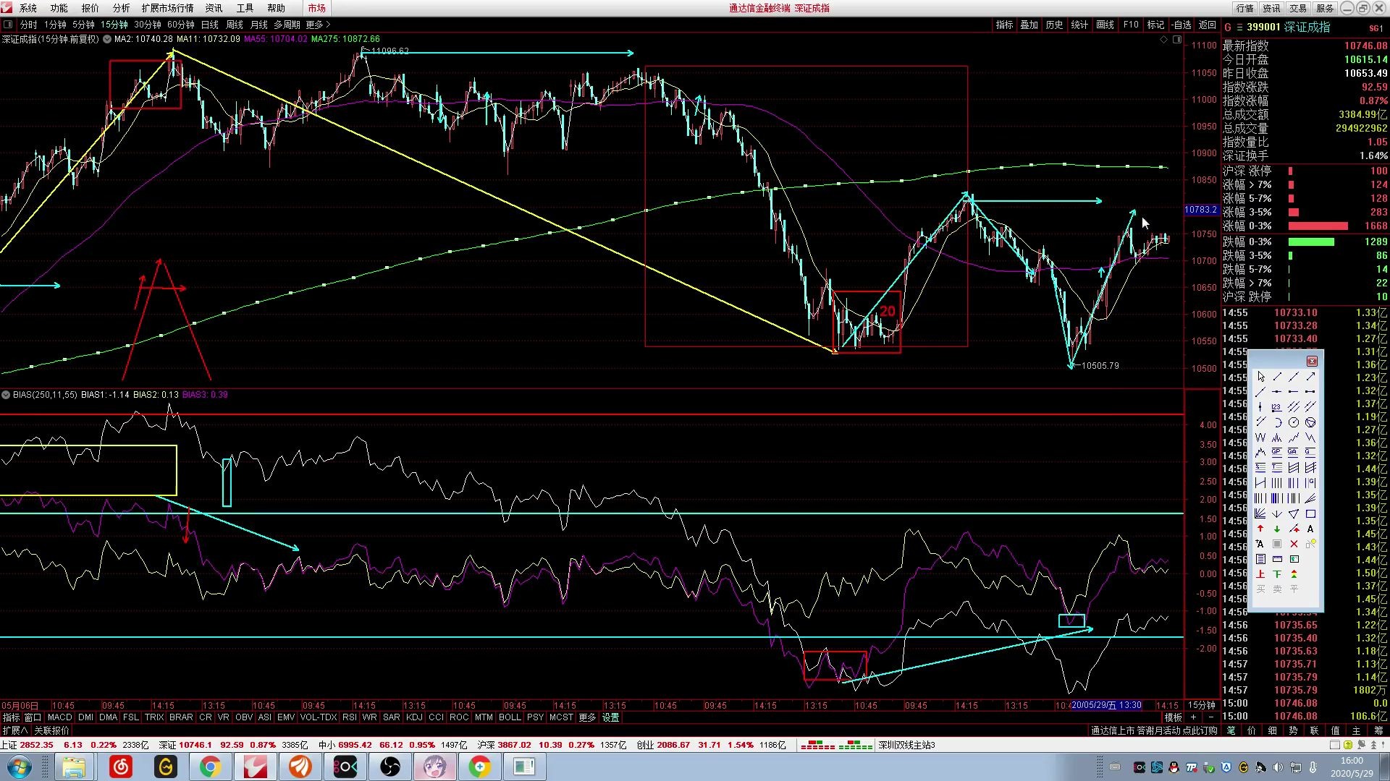Viewport: 1390px width, 781px height.
Task: Open the 分析 menu
Action: (121, 8)
